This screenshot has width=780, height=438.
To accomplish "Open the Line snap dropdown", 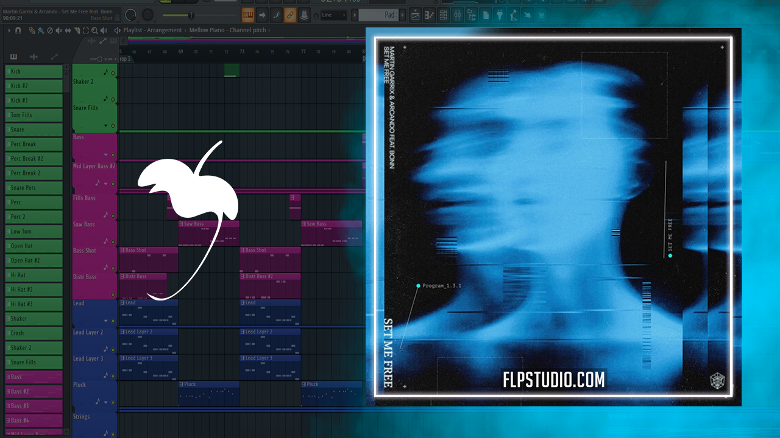I will [333, 15].
